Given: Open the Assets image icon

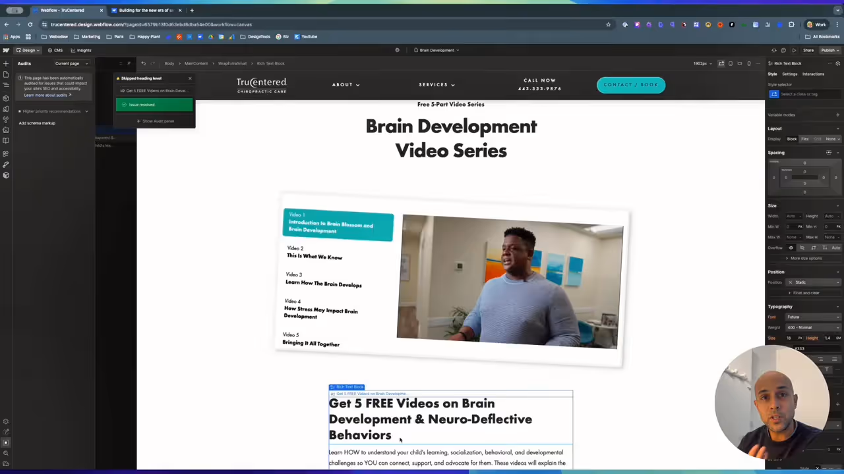Looking at the screenshot, I should pos(6,130).
